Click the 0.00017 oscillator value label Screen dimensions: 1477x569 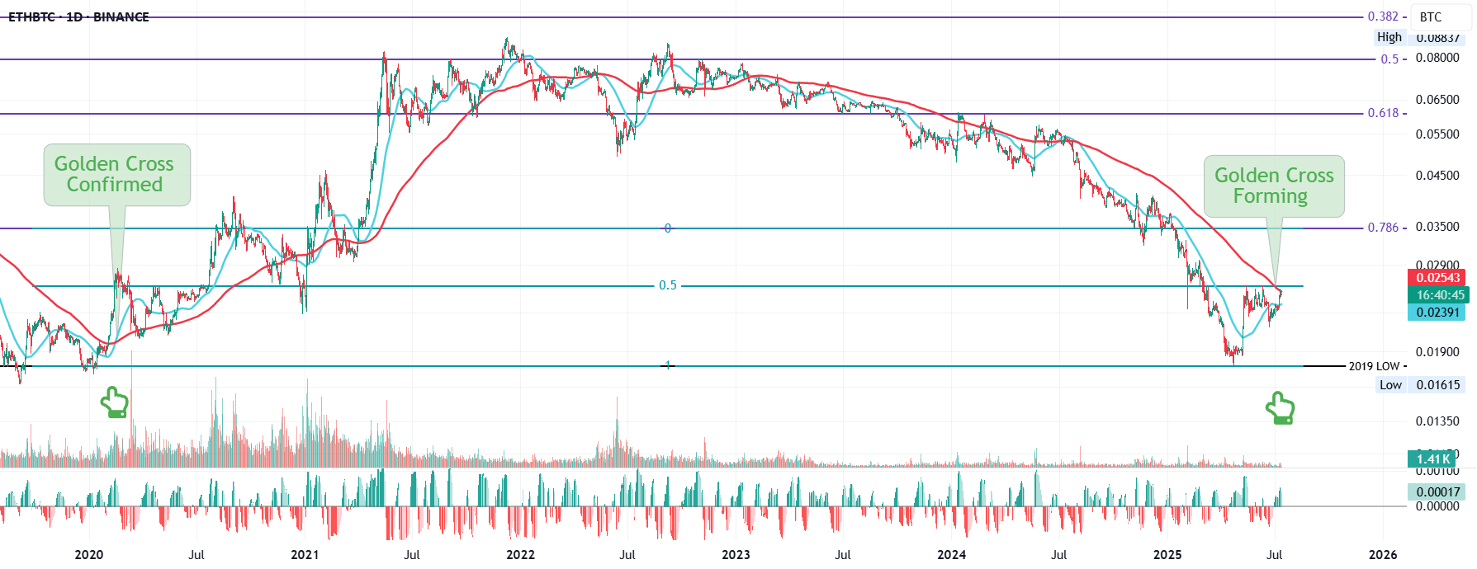pyautogui.click(x=1437, y=492)
